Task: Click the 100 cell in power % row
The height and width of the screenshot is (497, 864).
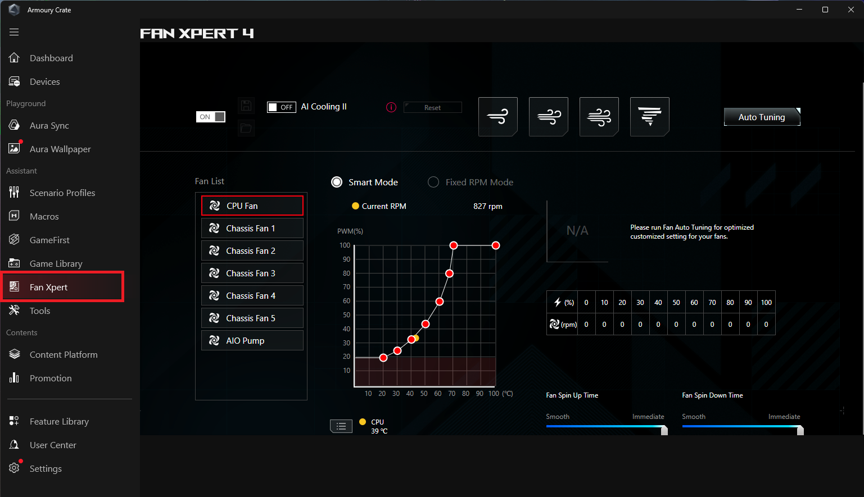Action: click(766, 302)
